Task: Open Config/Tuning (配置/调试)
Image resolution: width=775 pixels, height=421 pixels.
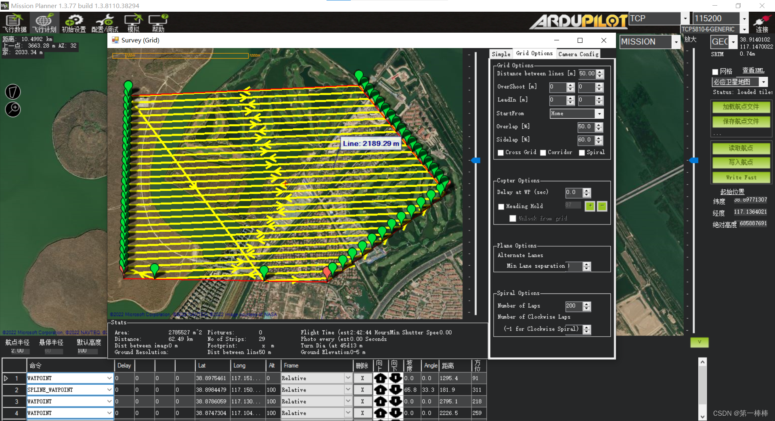Action: tap(105, 23)
